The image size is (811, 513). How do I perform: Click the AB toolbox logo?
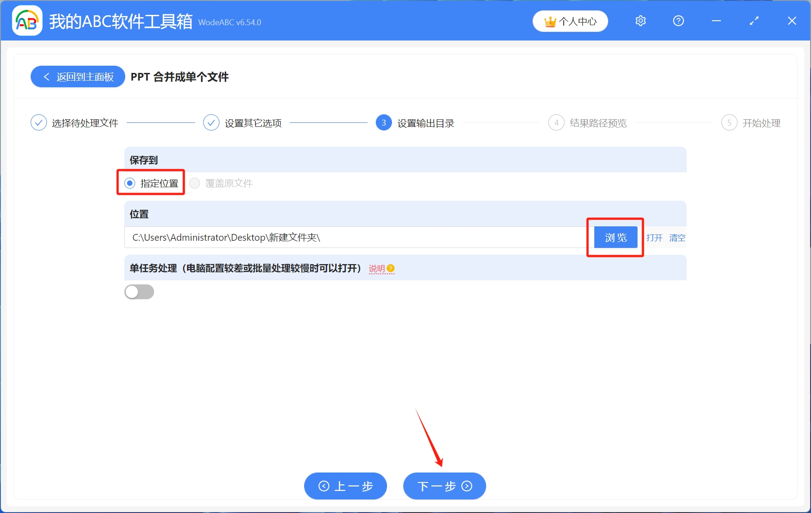(x=27, y=21)
